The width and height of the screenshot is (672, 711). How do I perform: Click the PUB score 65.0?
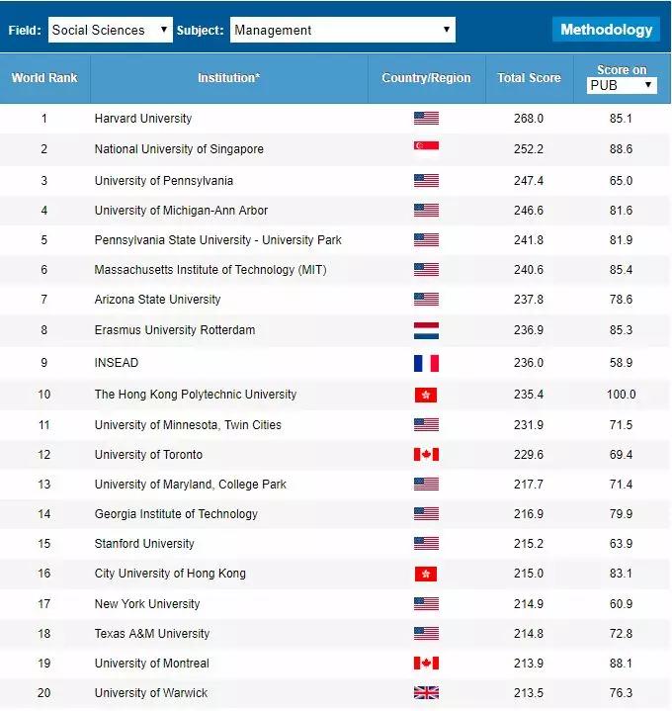[621, 181]
